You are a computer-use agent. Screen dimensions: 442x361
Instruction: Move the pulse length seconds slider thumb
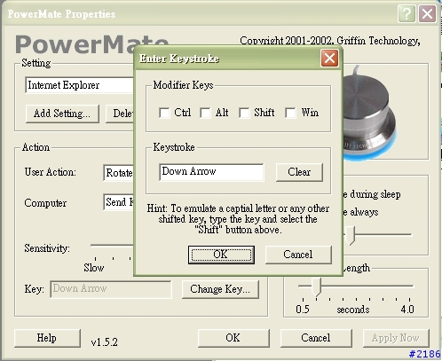pos(316,286)
